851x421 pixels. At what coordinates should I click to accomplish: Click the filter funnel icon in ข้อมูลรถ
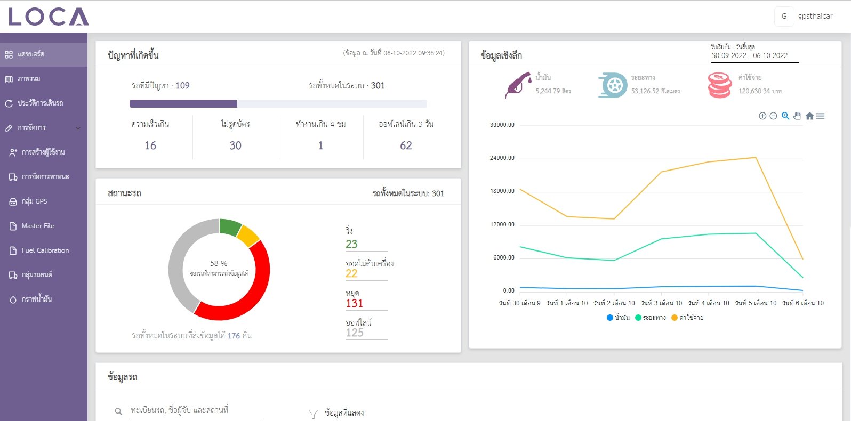(x=313, y=414)
